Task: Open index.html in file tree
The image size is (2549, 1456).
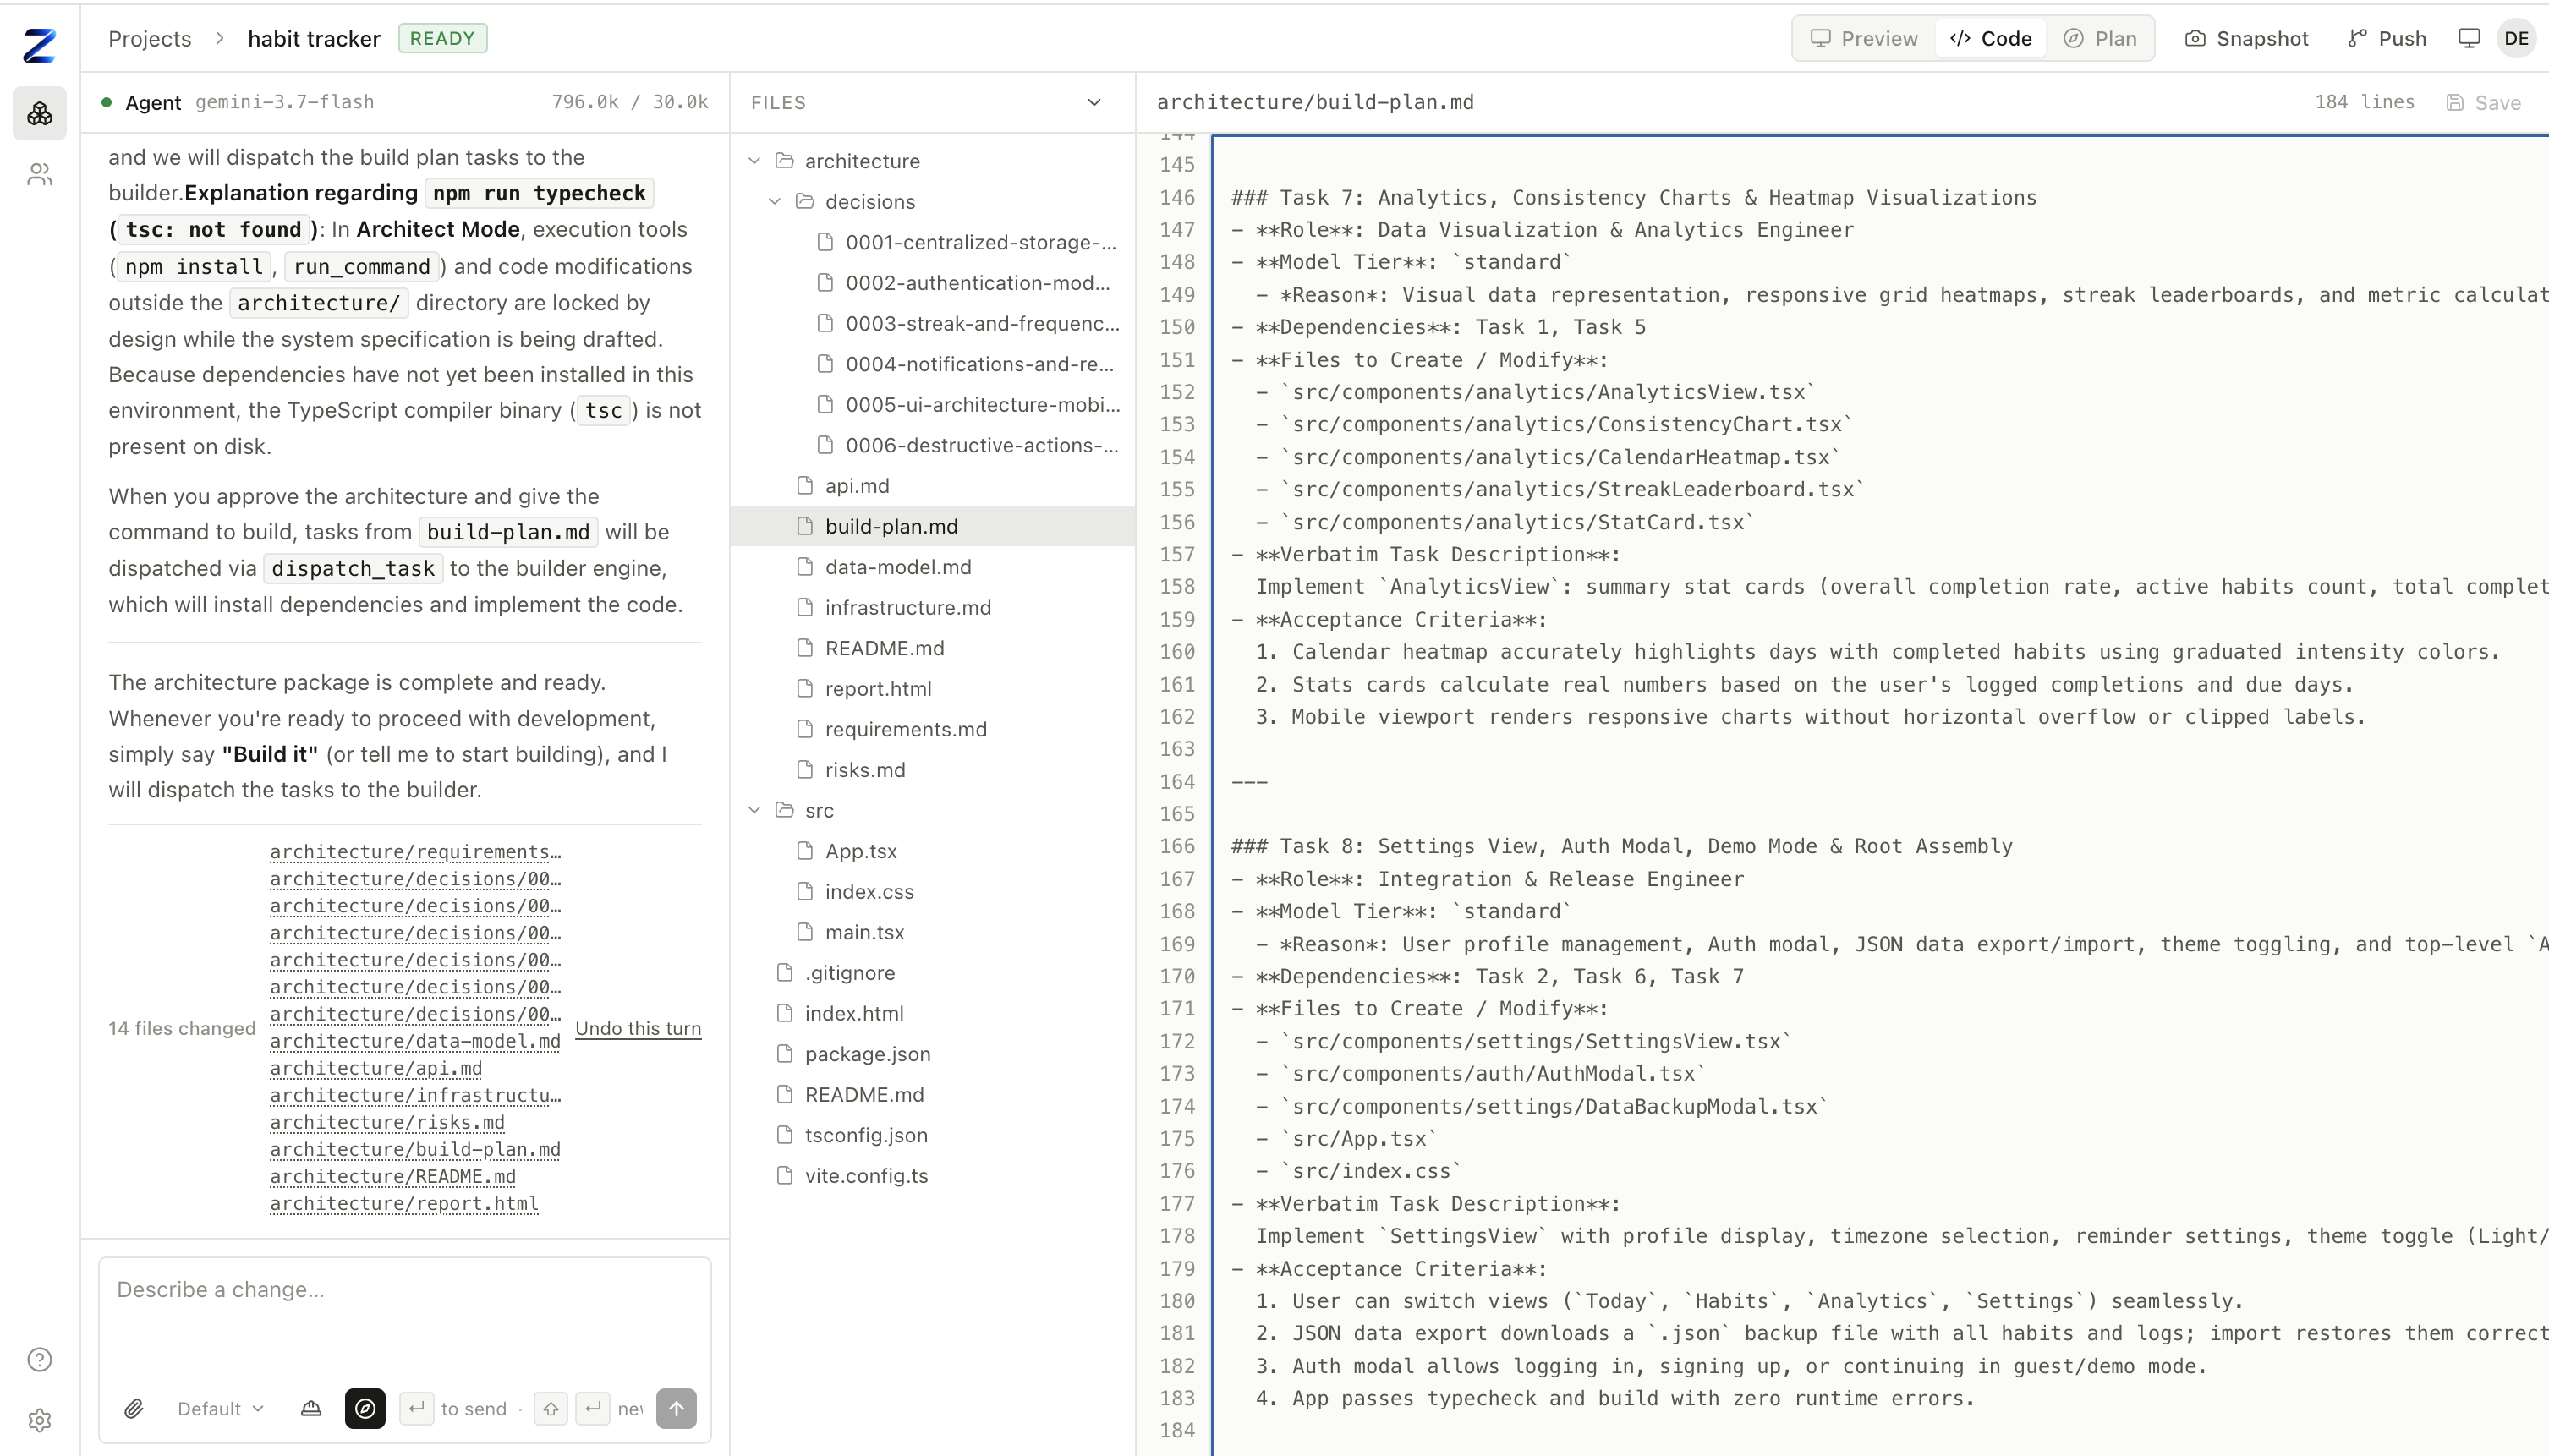Action: (x=933, y=1013)
